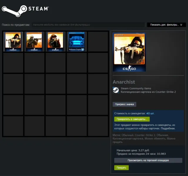188x176 pixels.
Task: Click 'Начальная цена: 3,27 руб.' text
Action: coord(133,150)
